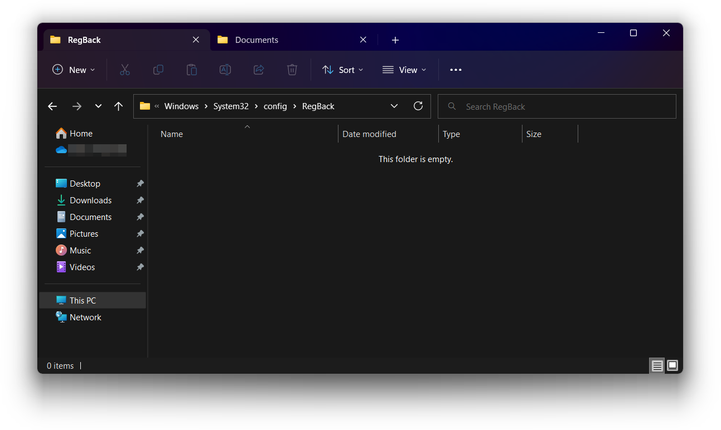Open the View layout dropdown

(x=404, y=70)
